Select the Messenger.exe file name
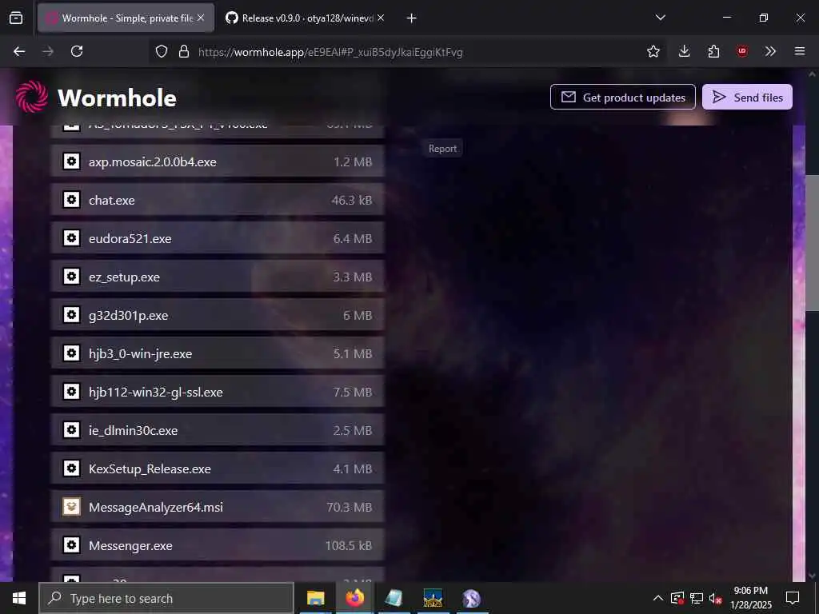This screenshot has width=819, height=614. (x=130, y=545)
